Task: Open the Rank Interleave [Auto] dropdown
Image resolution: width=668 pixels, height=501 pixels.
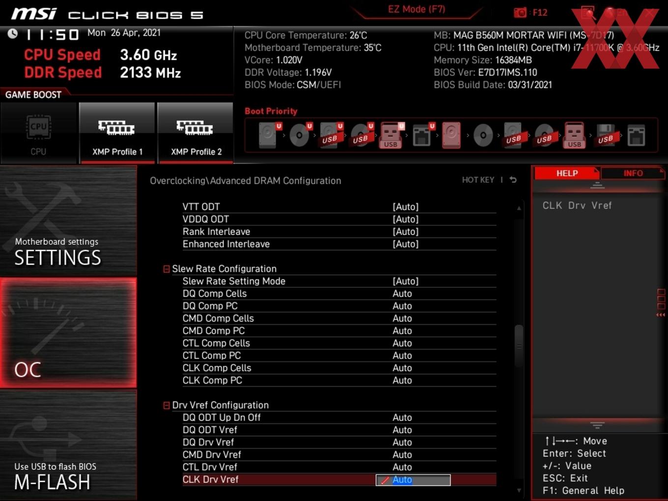Action: point(406,231)
